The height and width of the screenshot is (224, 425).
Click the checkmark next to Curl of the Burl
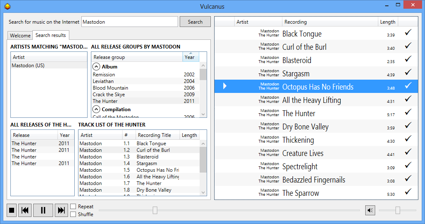(408, 46)
